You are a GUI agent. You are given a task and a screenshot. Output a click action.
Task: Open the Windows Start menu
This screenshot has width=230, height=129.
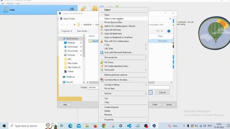tap(4, 126)
